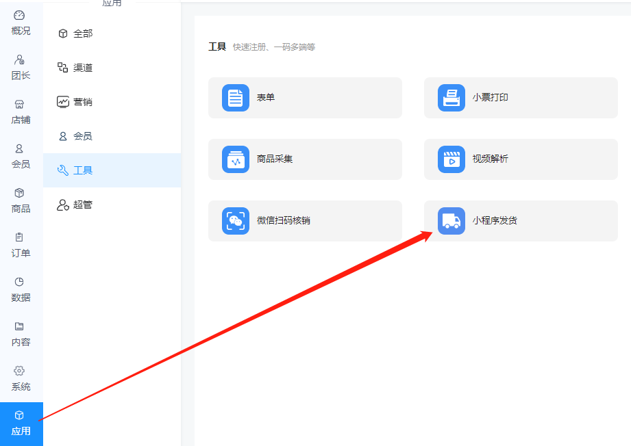The height and width of the screenshot is (446, 631).
Task: Select the 渠道 submenu label
Action: (x=83, y=68)
